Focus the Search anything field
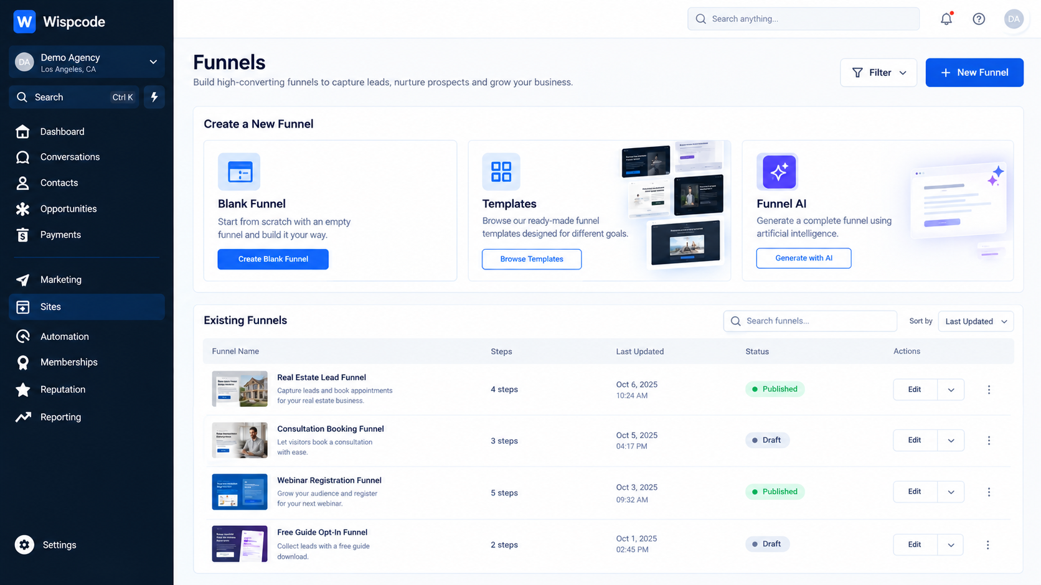Image resolution: width=1041 pixels, height=585 pixels. pos(803,19)
